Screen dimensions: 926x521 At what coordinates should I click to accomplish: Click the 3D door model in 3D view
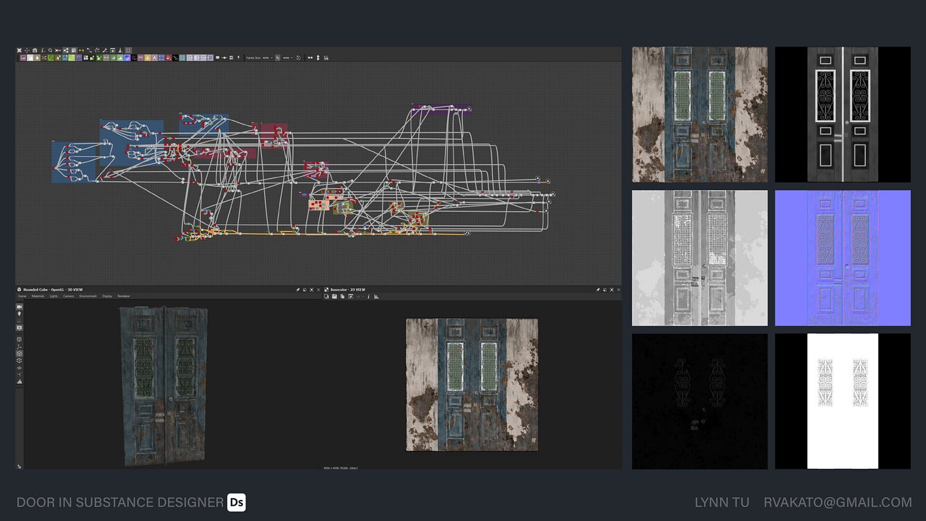pos(165,386)
